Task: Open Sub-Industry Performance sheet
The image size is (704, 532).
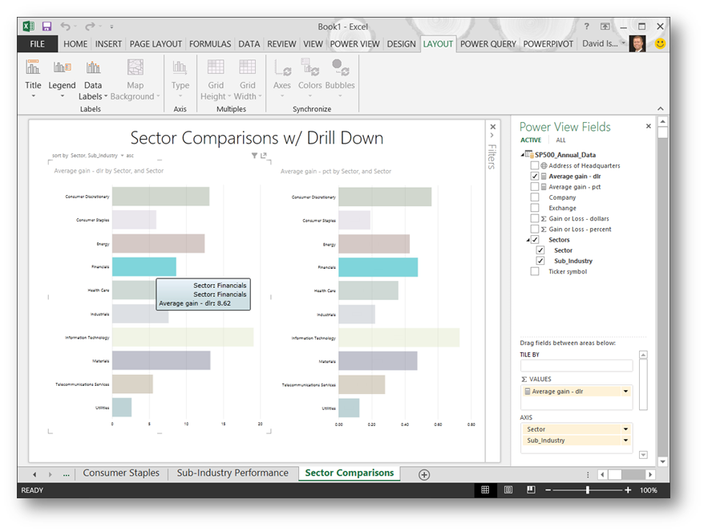Action: point(233,473)
